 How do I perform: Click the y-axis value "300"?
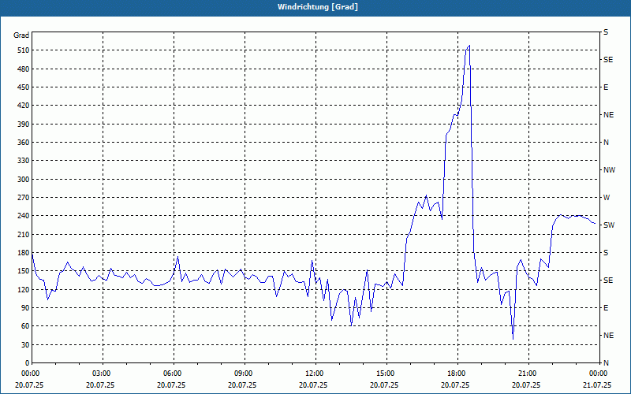click(24, 180)
